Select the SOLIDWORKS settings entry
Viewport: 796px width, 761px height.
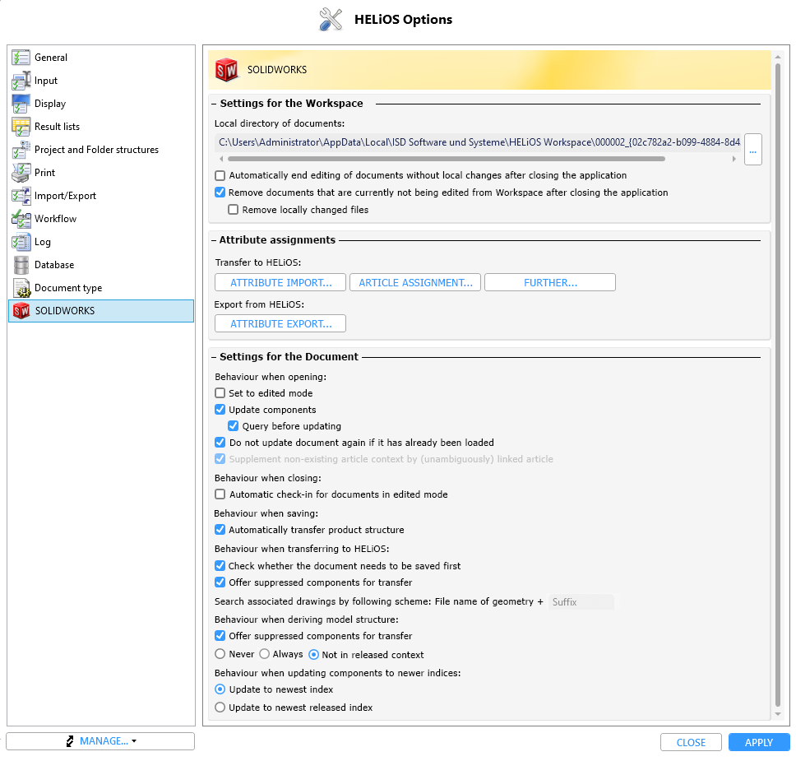pos(101,311)
